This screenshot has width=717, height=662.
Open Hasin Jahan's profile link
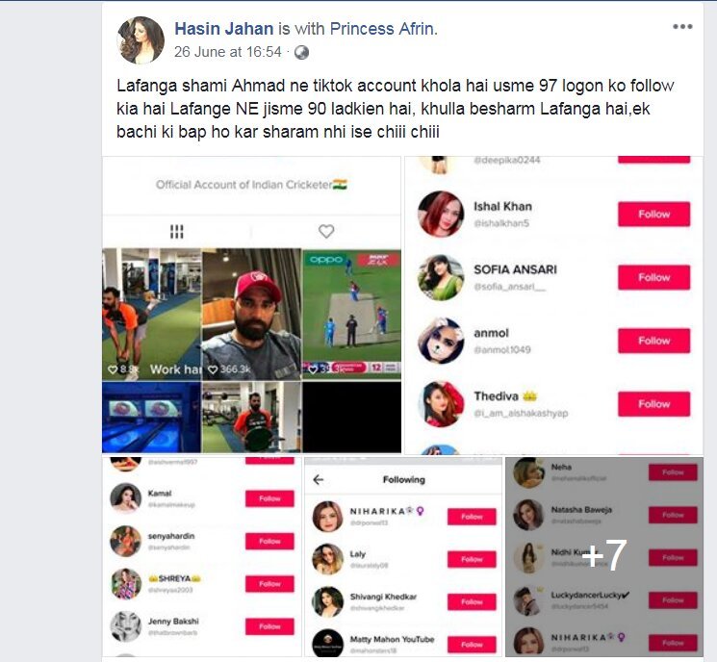pyautogui.click(x=224, y=29)
